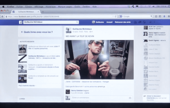Open the Marque-pages menu

tap(65, 7)
